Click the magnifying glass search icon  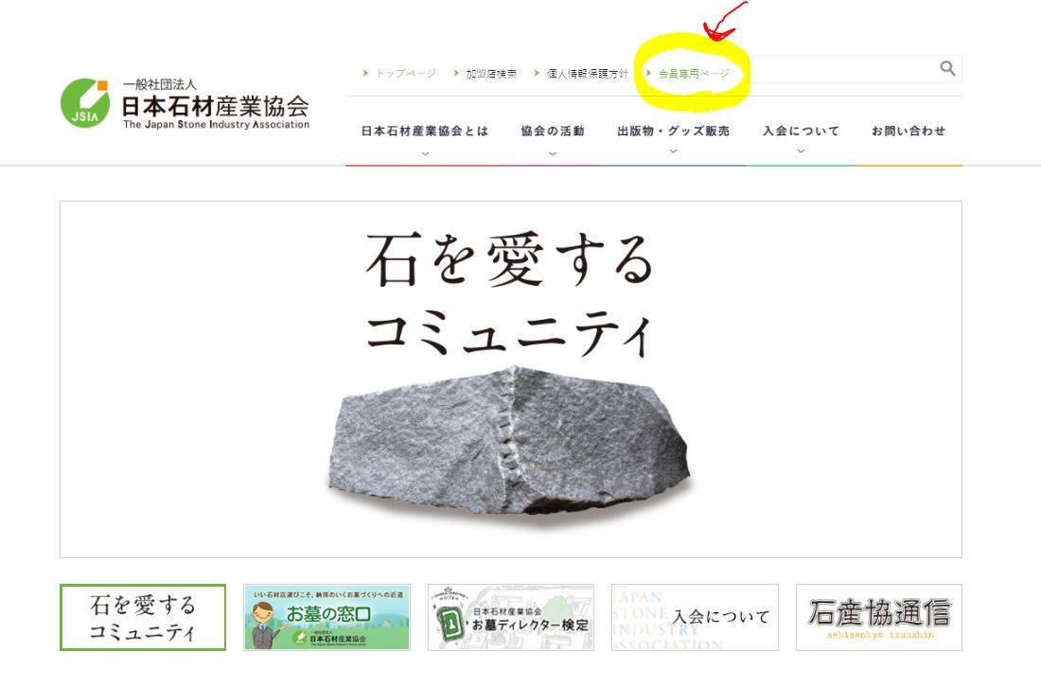coord(947,68)
